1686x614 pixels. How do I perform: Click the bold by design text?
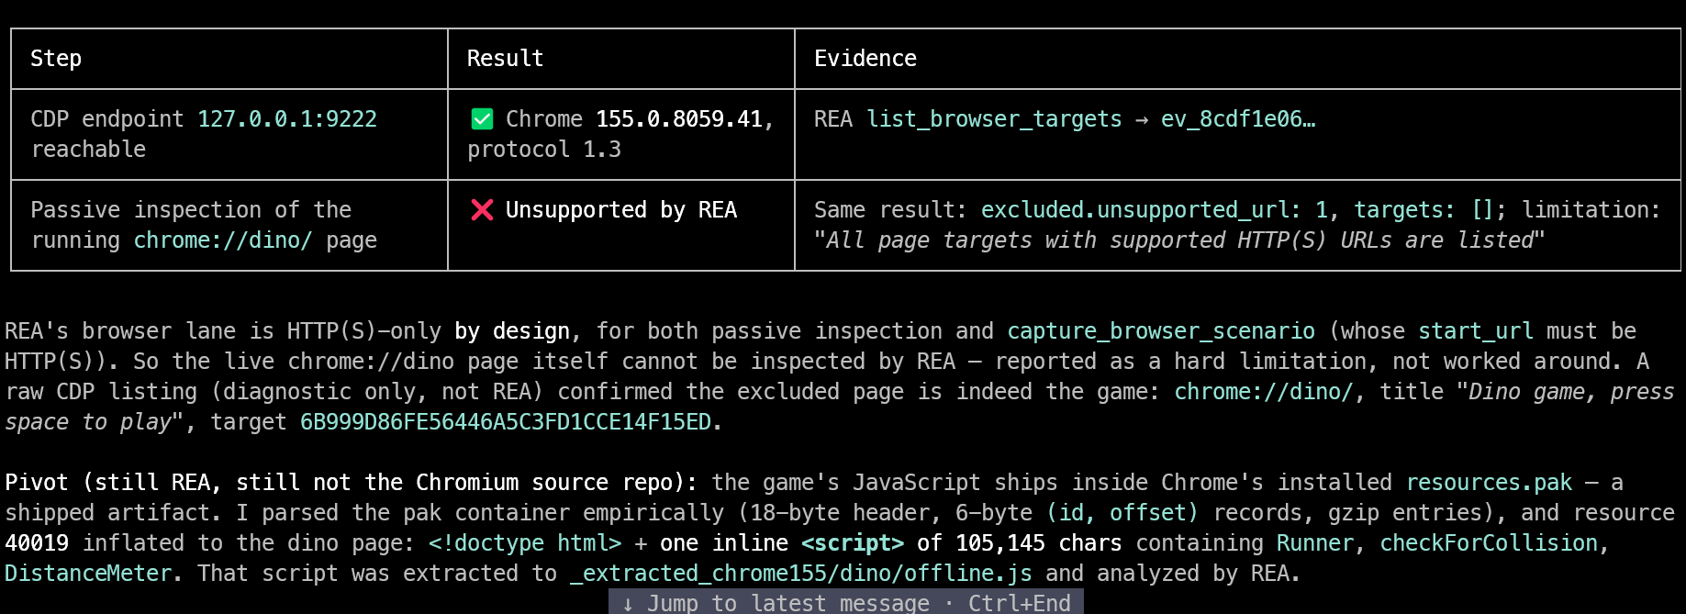click(512, 331)
